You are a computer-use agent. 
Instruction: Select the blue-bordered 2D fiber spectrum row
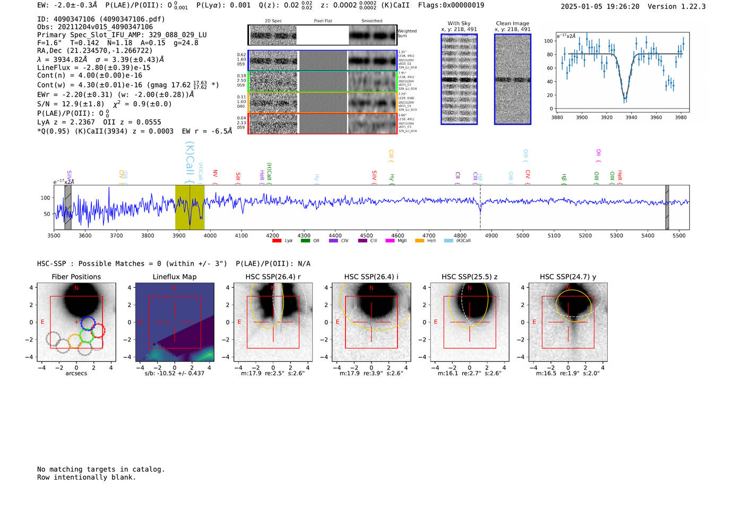coord(322,61)
